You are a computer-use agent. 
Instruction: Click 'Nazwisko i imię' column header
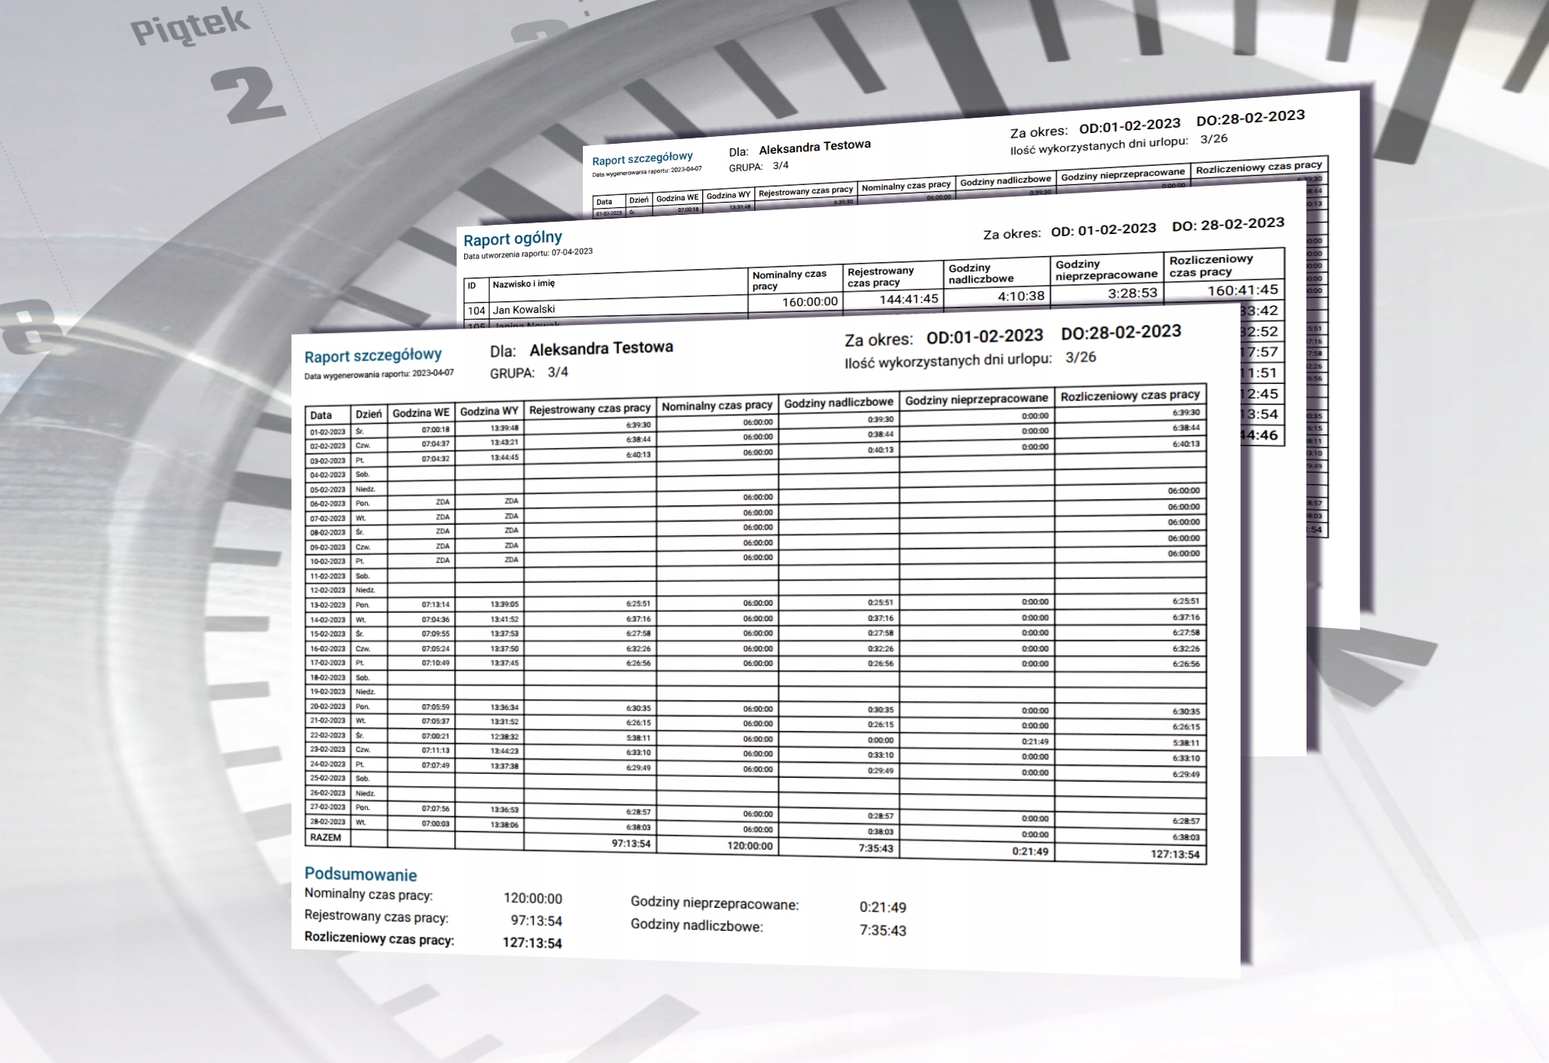pos(523,284)
